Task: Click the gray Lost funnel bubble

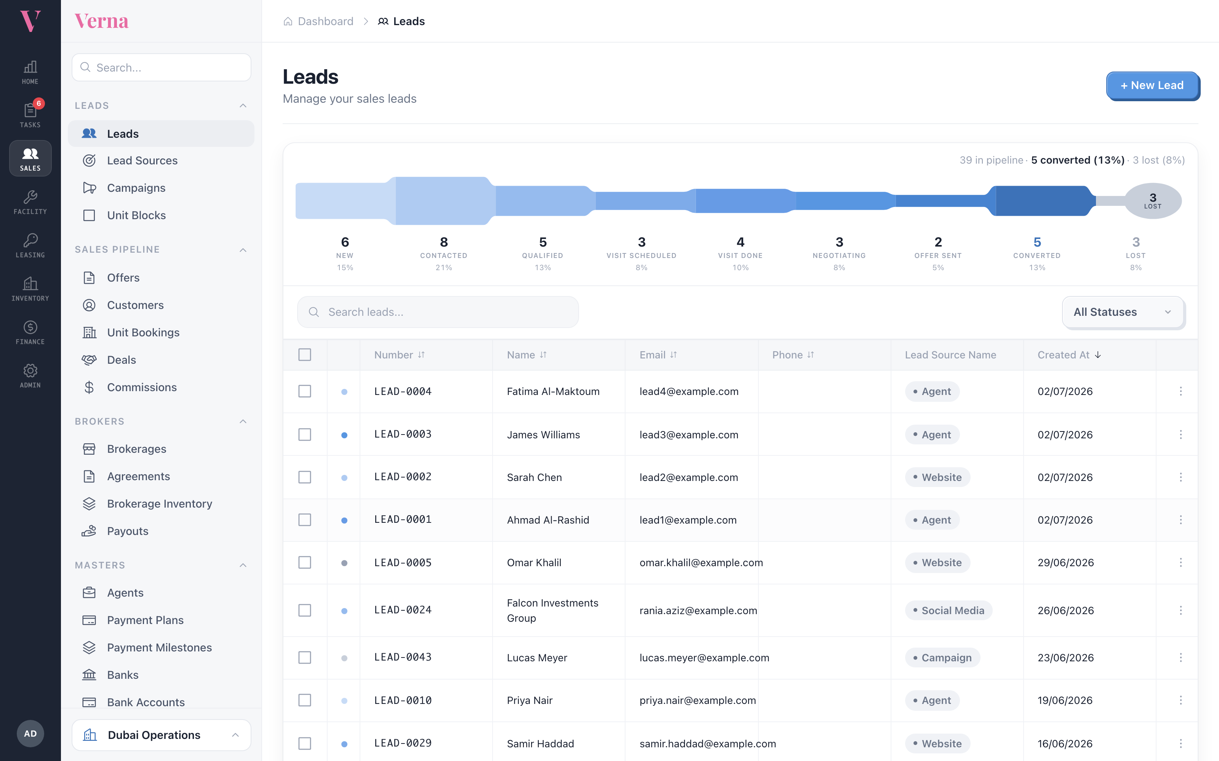Action: click(x=1152, y=201)
